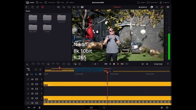Set the out point marker
Screen dimensions: 196x110
pyautogui.click(x=147, y=64)
